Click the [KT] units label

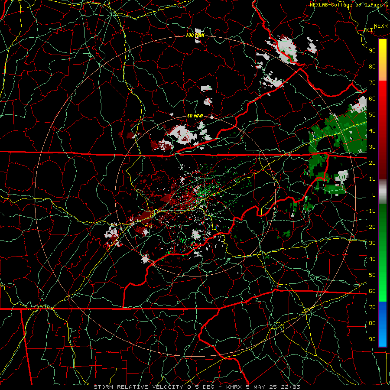click(x=370, y=30)
